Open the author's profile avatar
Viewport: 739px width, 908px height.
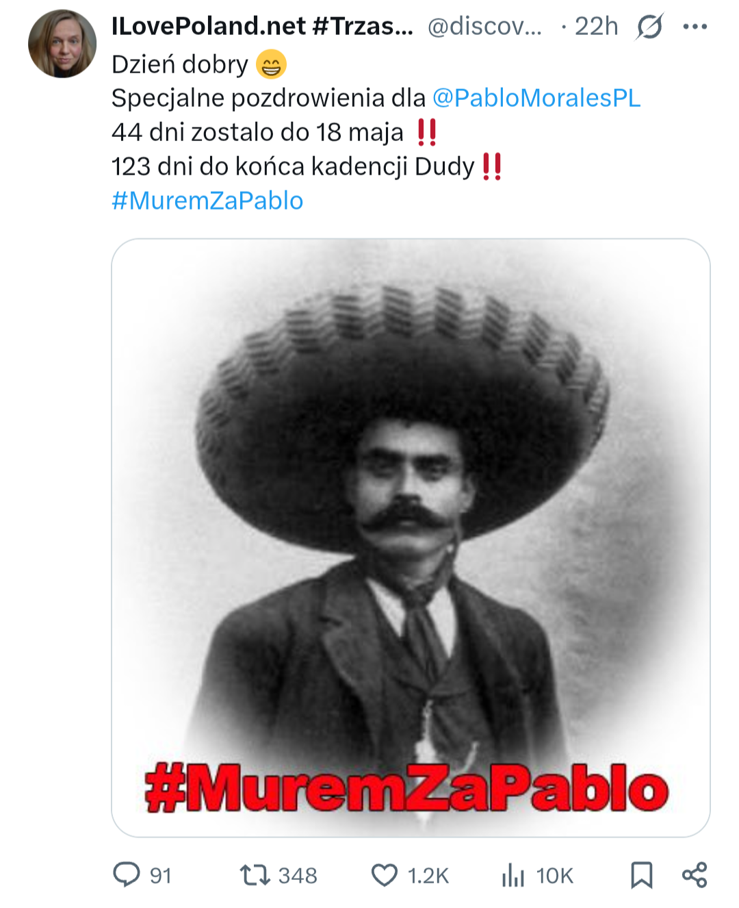pos(62,43)
